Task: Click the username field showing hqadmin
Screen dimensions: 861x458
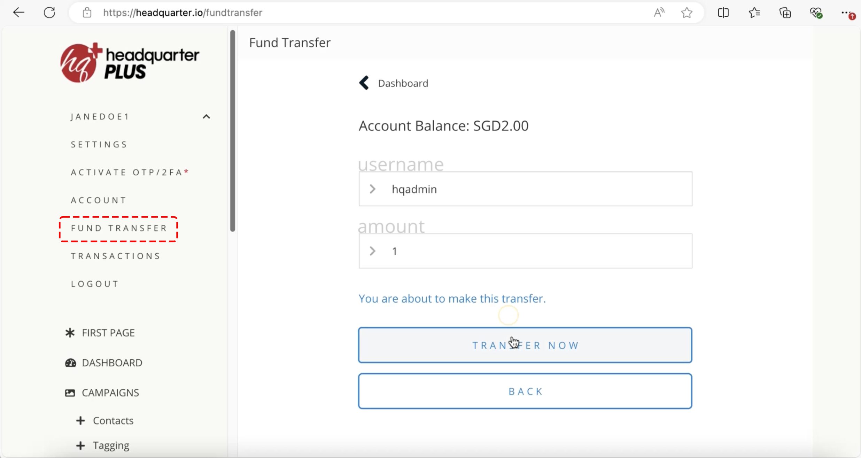Action: pos(525,189)
